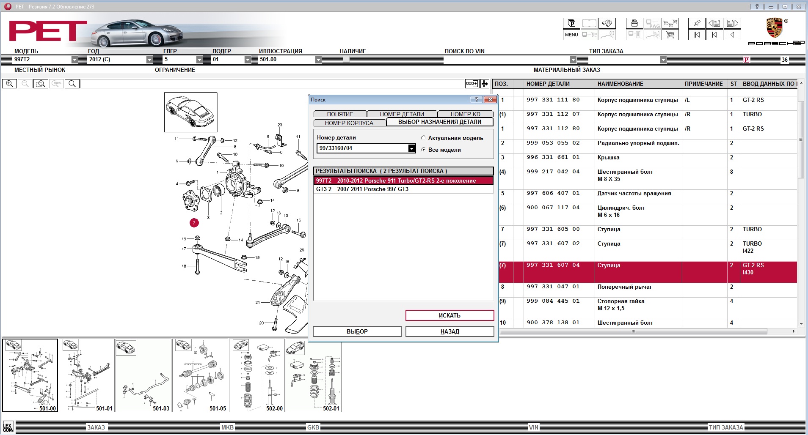Click the crosshair plus icon above parts list
The image size is (808, 435).
click(x=485, y=84)
